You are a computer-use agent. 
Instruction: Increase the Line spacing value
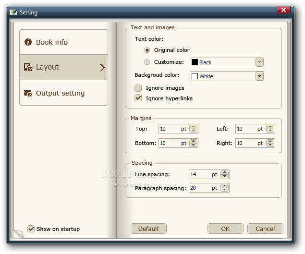224,172
